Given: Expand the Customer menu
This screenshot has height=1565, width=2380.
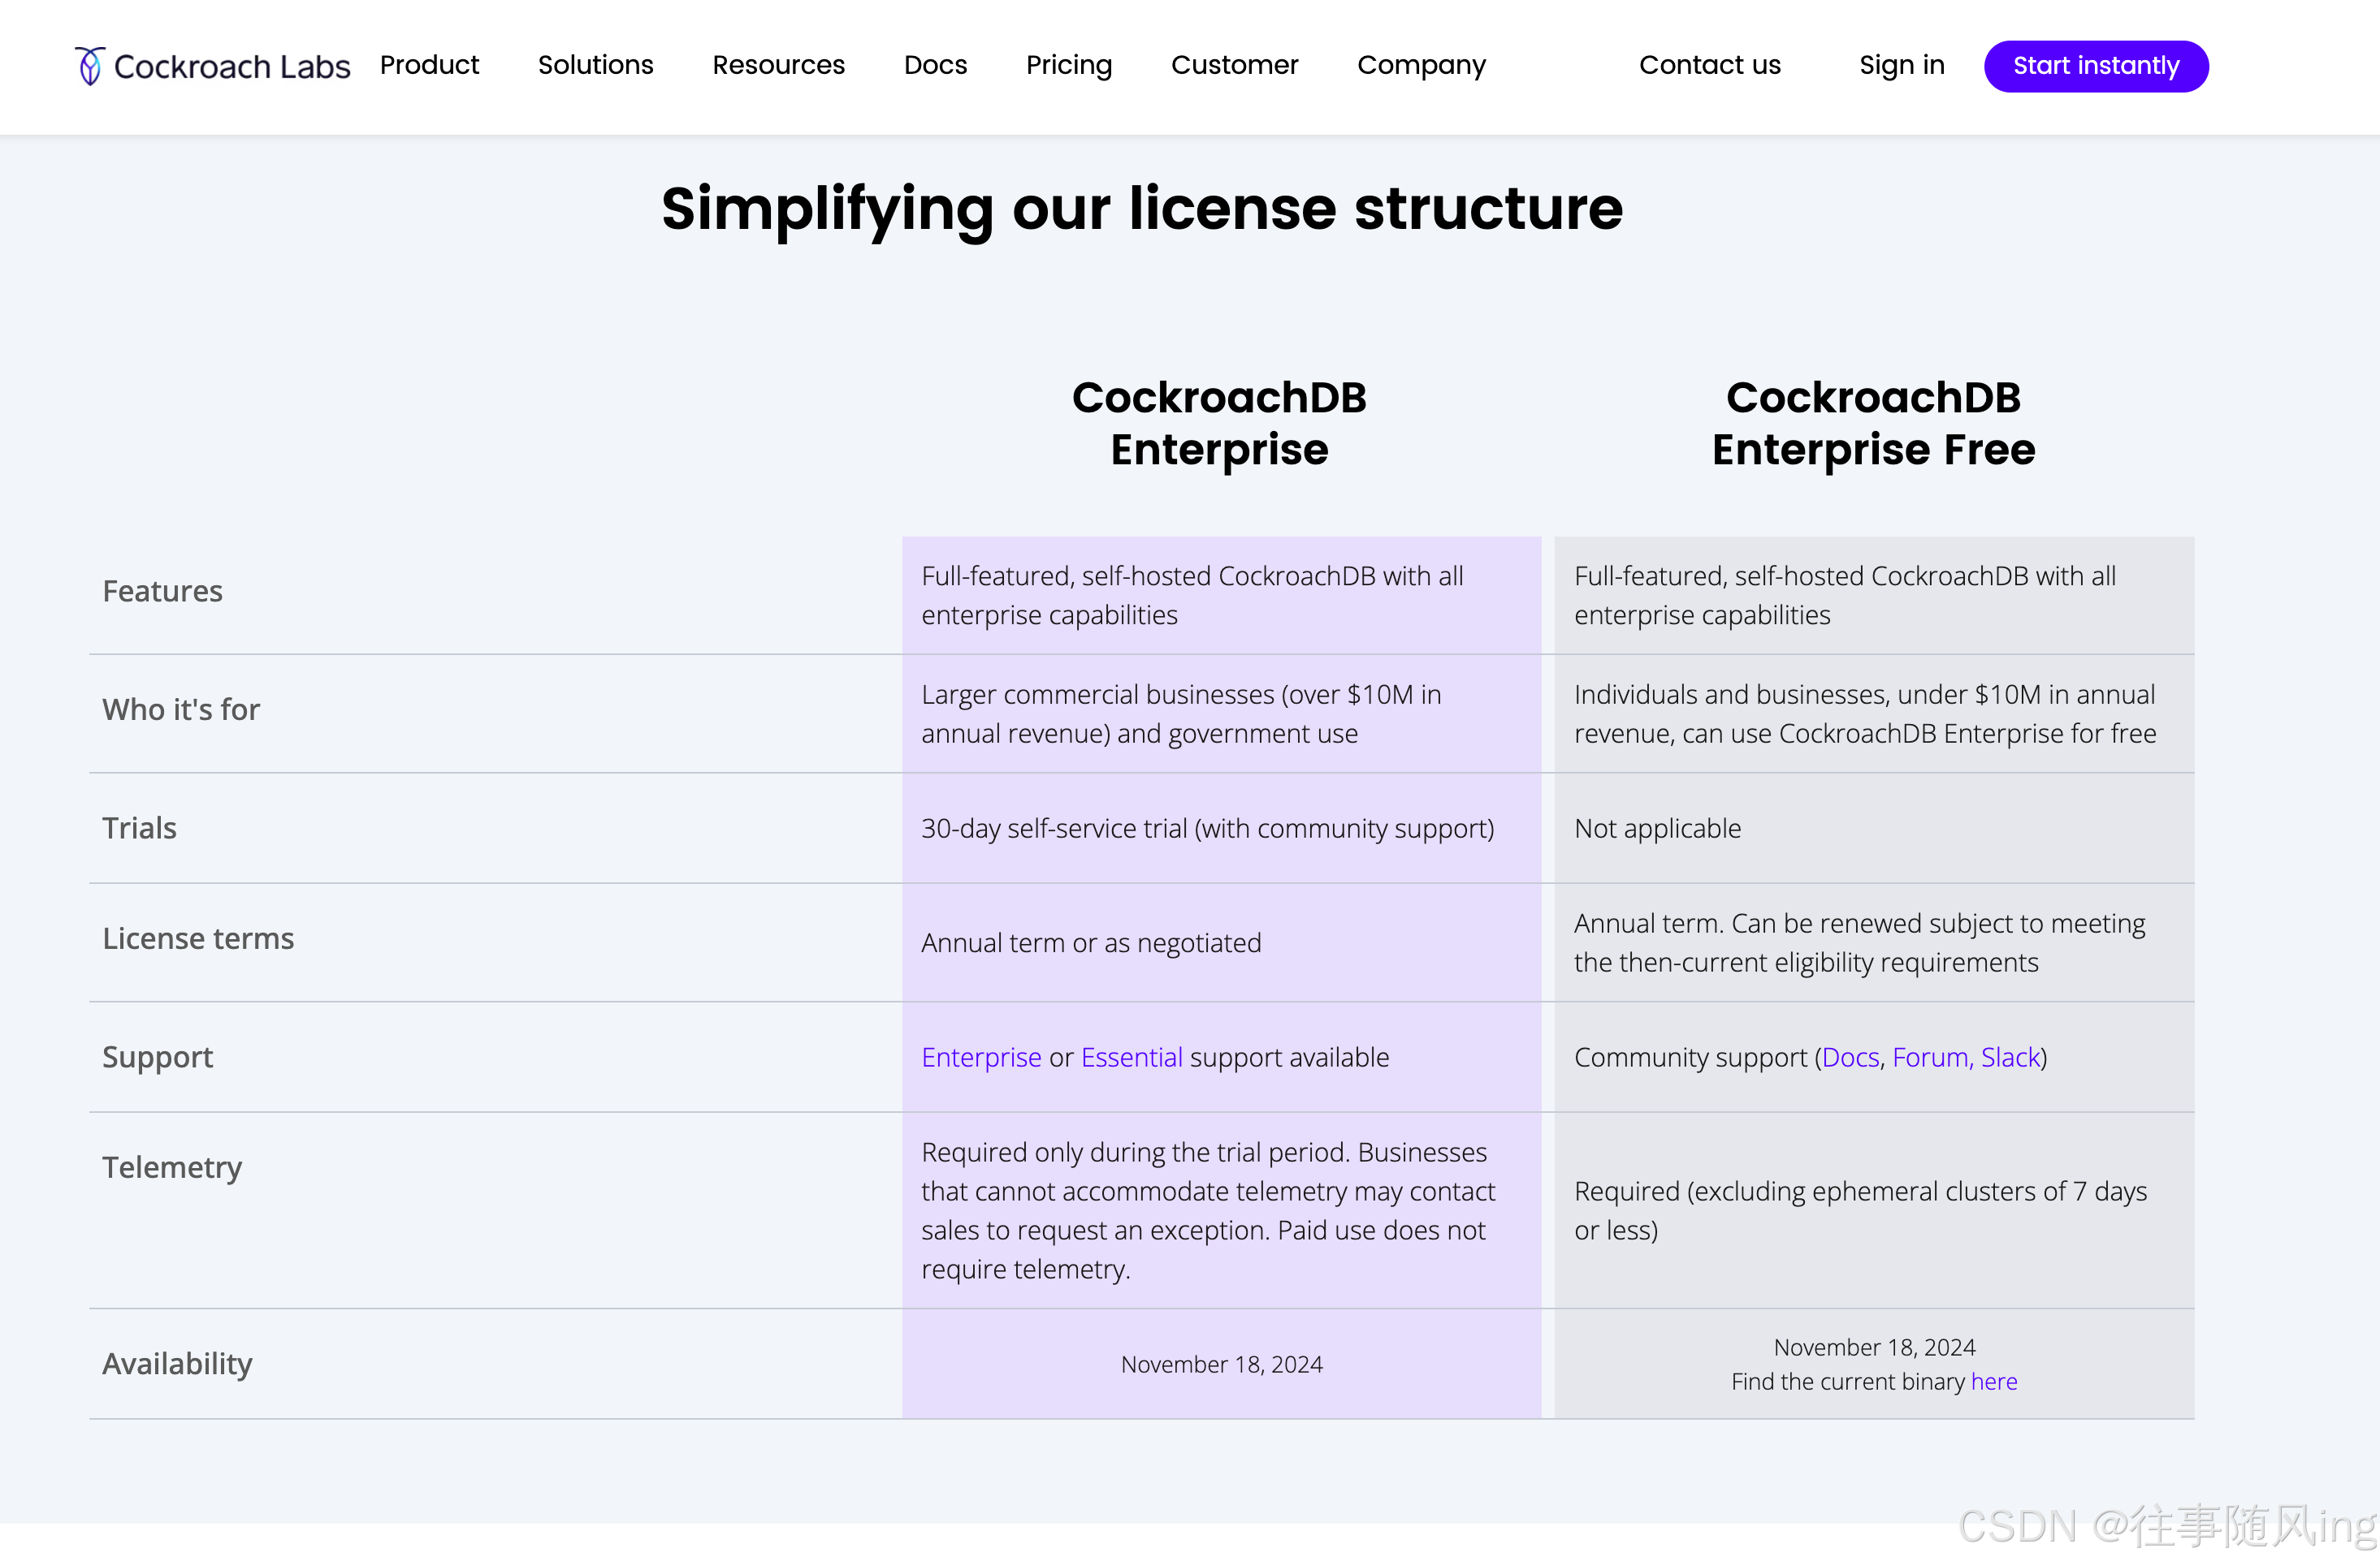Looking at the screenshot, I should point(1234,65).
